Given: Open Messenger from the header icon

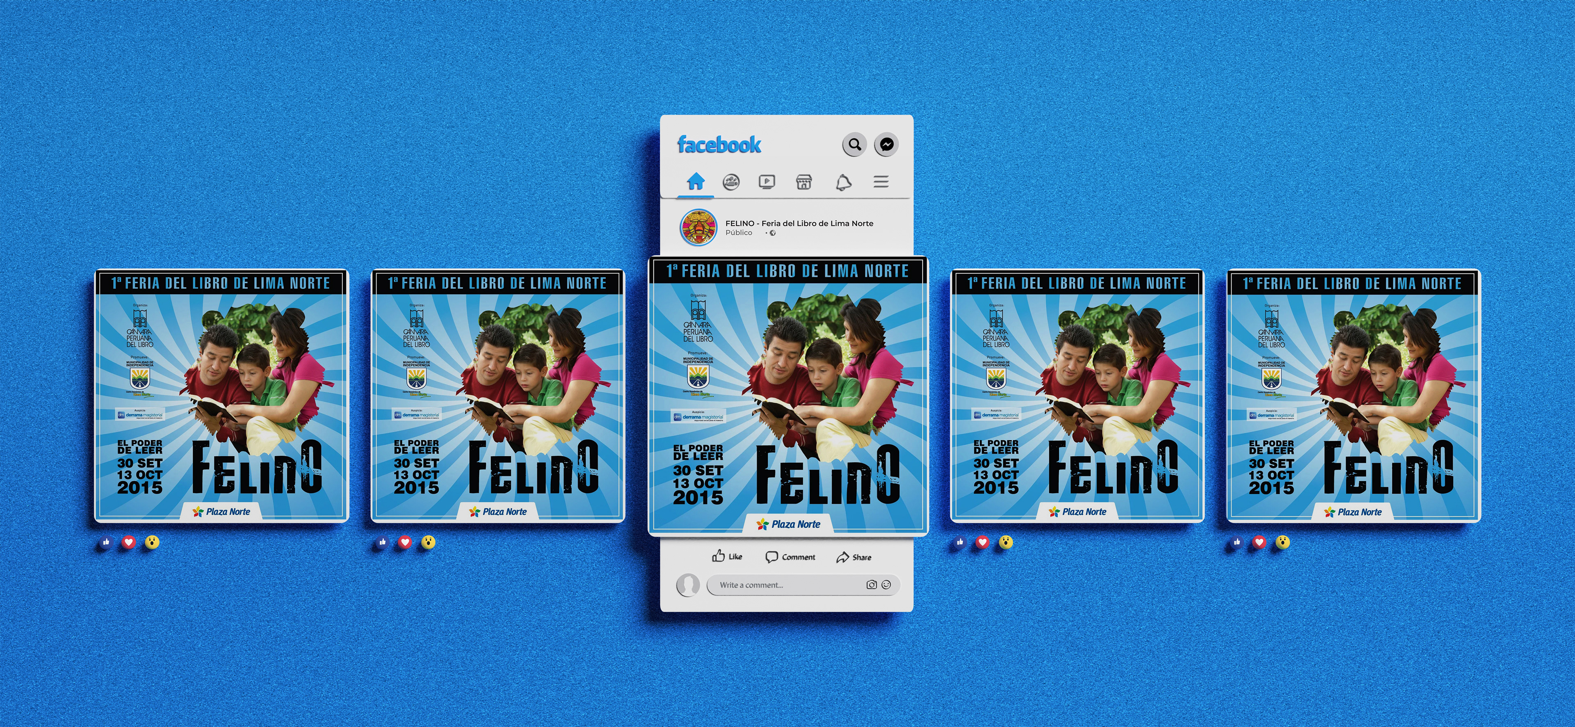Looking at the screenshot, I should tap(886, 145).
